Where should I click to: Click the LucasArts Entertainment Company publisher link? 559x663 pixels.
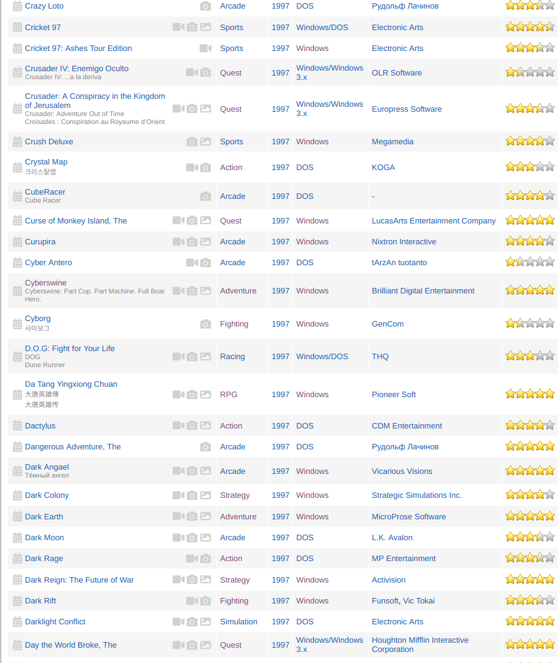coord(434,221)
